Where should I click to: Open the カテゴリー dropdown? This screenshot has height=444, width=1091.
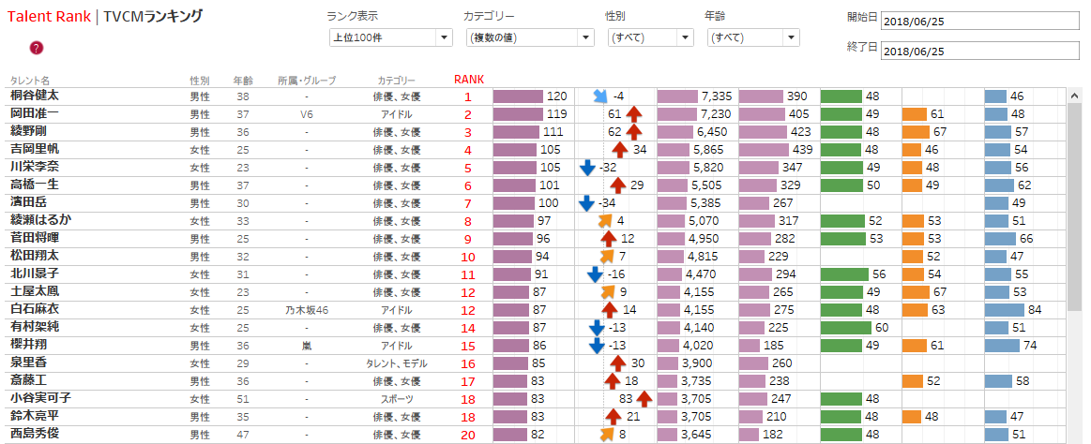[529, 37]
